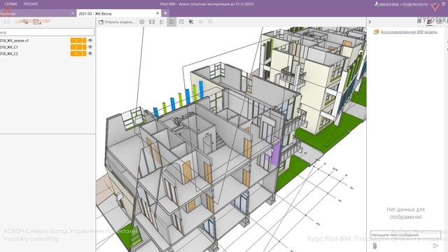Viewport: 448px width, 252px height.
Task: Click the Открыть модель button
Action: pos(116,22)
